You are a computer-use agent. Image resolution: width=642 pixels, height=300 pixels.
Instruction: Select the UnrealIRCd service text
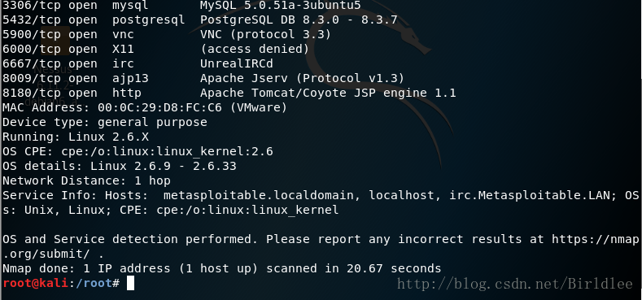[x=236, y=63]
